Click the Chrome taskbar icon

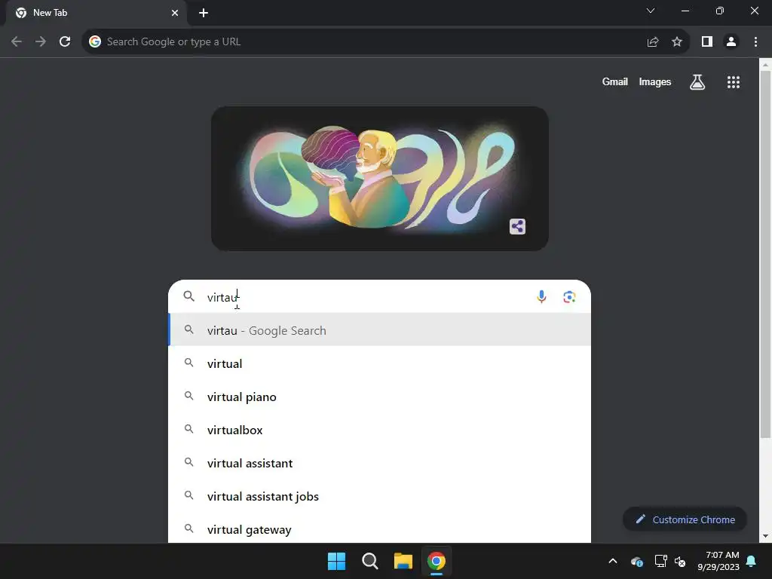437,561
